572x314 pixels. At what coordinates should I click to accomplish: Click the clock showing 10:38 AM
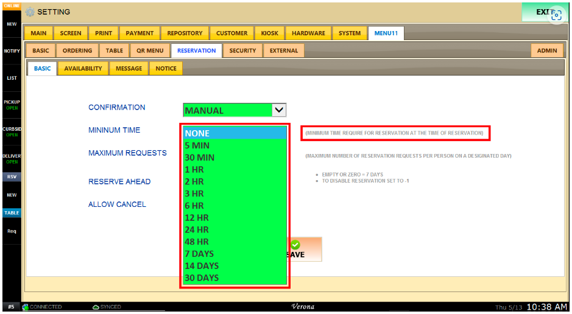click(x=546, y=307)
